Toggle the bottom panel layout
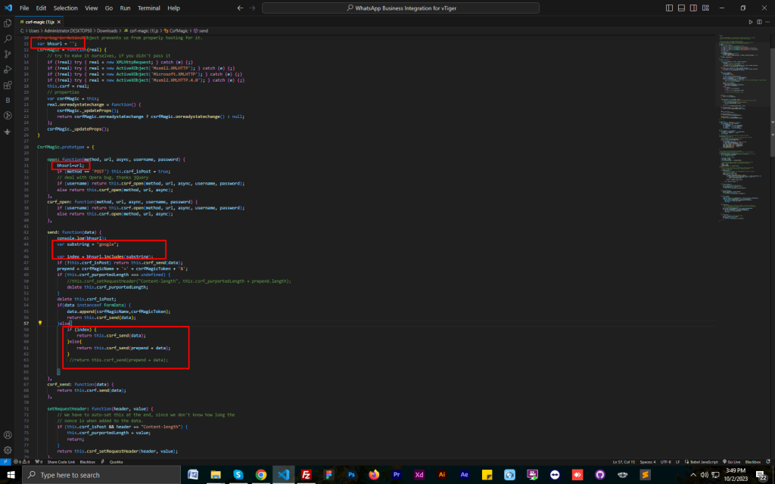775x484 pixels. tap(681, 8)
